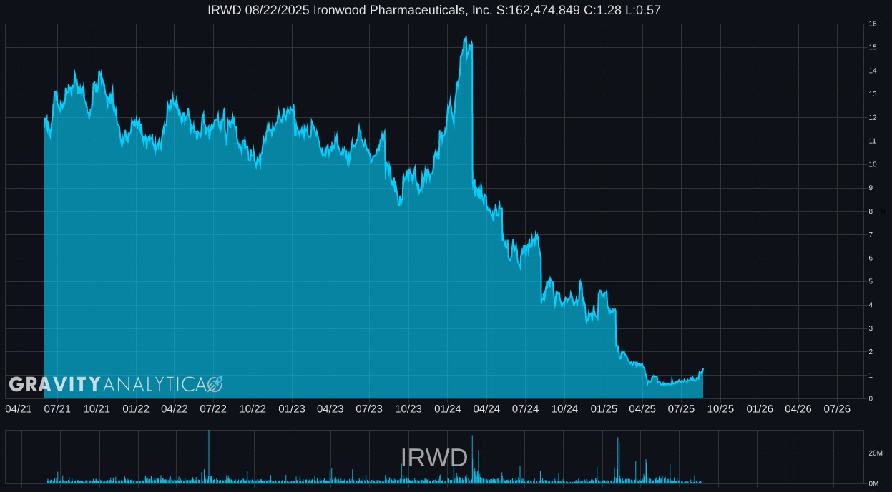Select price axis label 3
This screenshot has height=492, width=892.
[871, 328]
